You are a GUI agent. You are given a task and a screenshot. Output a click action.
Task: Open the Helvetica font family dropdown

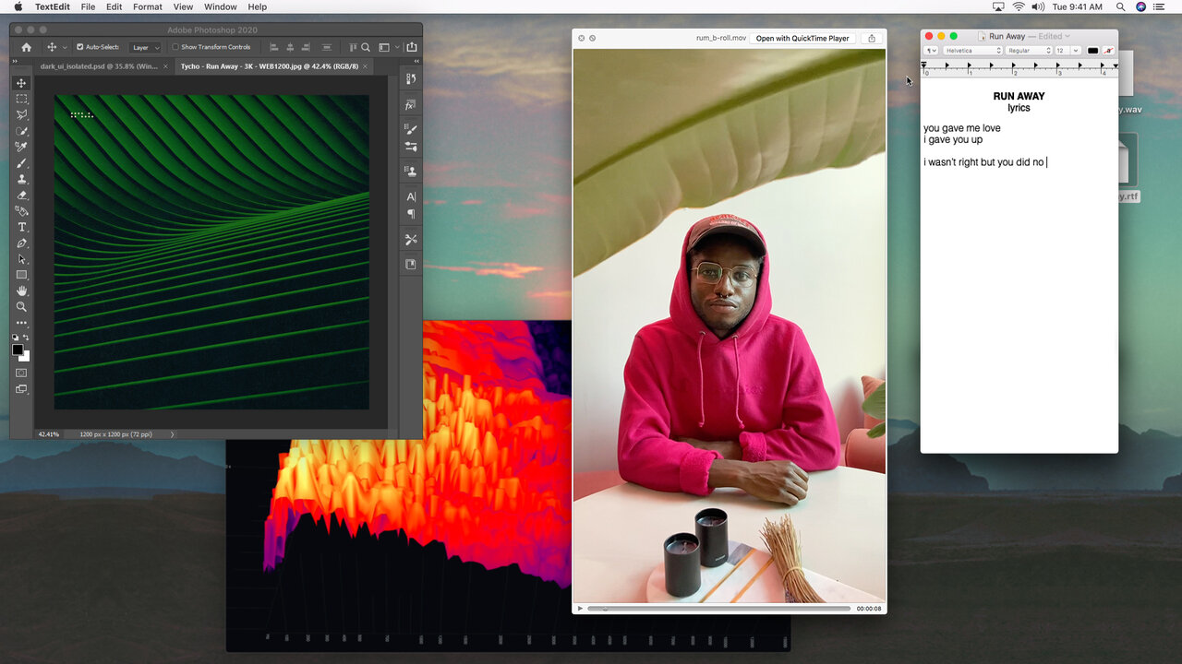pyautogui.click(x=971, y=51)
